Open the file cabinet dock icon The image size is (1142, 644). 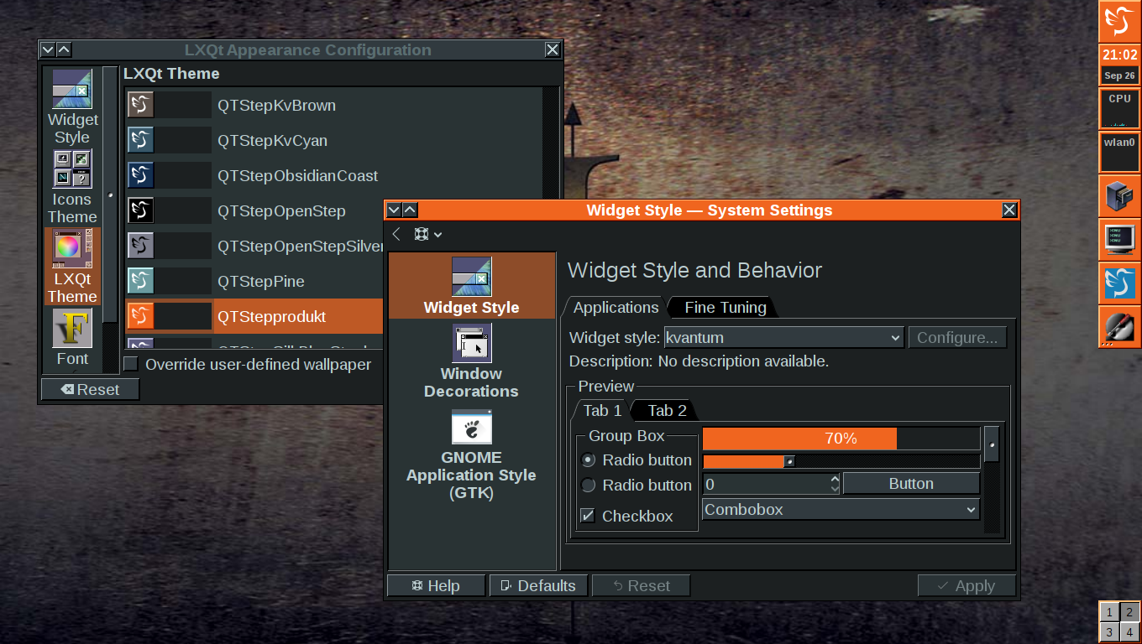pos(1119,196)
